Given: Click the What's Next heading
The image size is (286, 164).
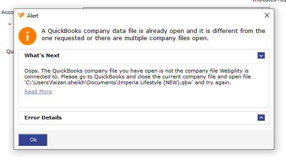Looking at the screenshot, I should click(42, 55).
